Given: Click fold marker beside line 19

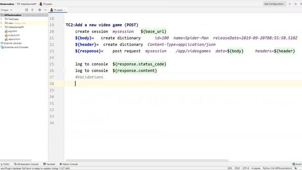Looking at the screenshot, I should (x=64, y=25).
